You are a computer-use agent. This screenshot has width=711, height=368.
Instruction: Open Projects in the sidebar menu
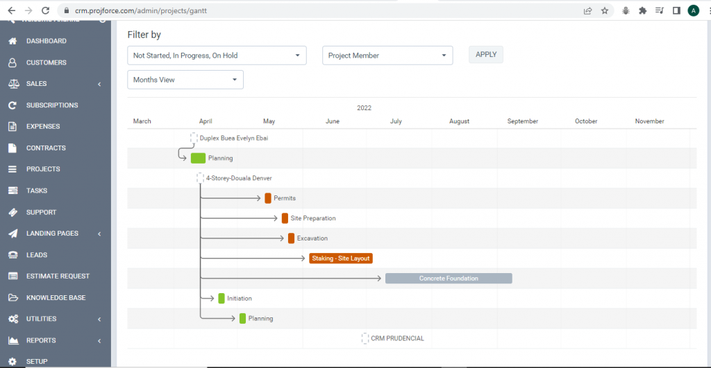43,169
